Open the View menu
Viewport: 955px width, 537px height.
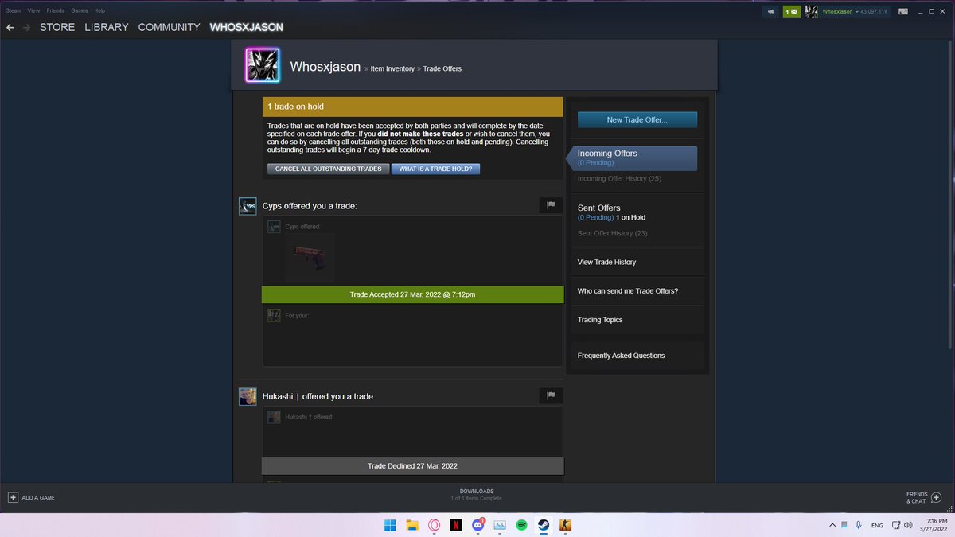click(33, 10)
